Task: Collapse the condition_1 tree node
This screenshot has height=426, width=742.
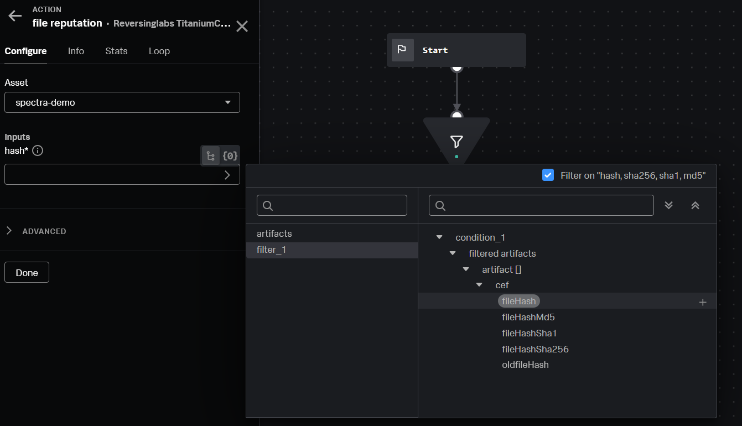Action: tap(440, 237)
